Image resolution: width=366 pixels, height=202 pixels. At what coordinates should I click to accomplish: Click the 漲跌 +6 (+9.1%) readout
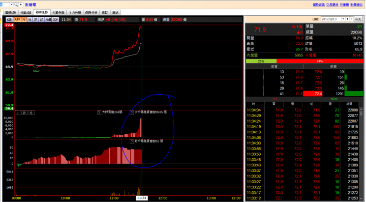click(111, 20)
